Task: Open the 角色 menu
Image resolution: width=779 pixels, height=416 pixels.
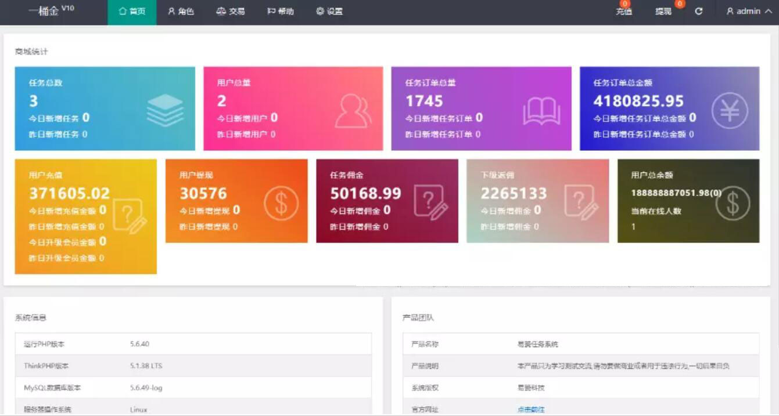Action: click(x=181, y=12)
